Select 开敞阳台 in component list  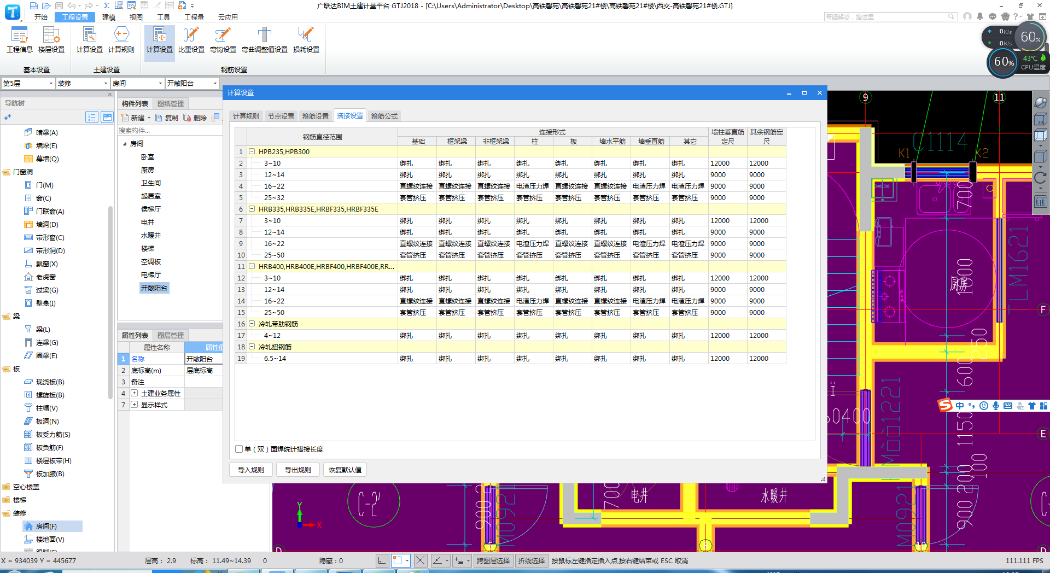tap(154, 288)
